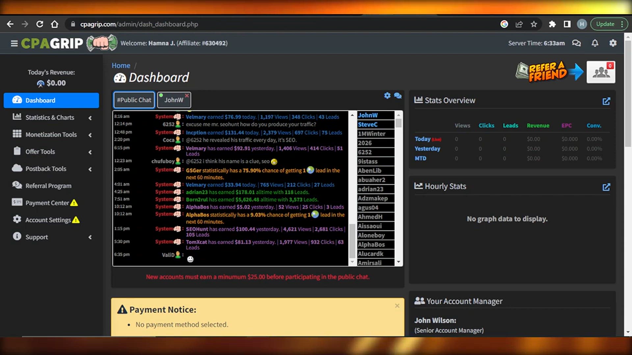
Task: Click Velmary in the 8:16 am message
Action: 196,117
